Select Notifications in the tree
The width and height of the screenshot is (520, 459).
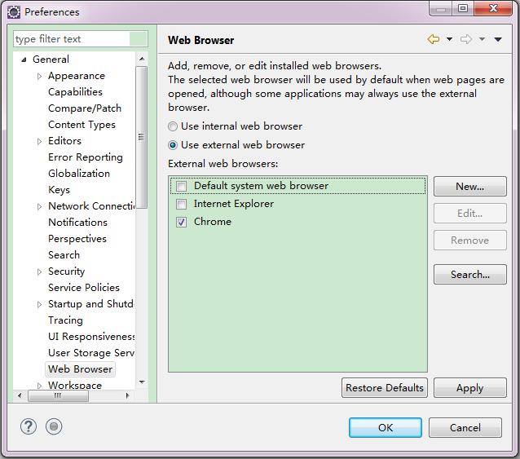click(x=77, y=223)
